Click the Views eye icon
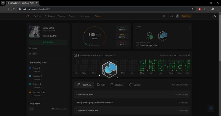The height and width of the screenshot is (116, 221). tap(30, 68)
